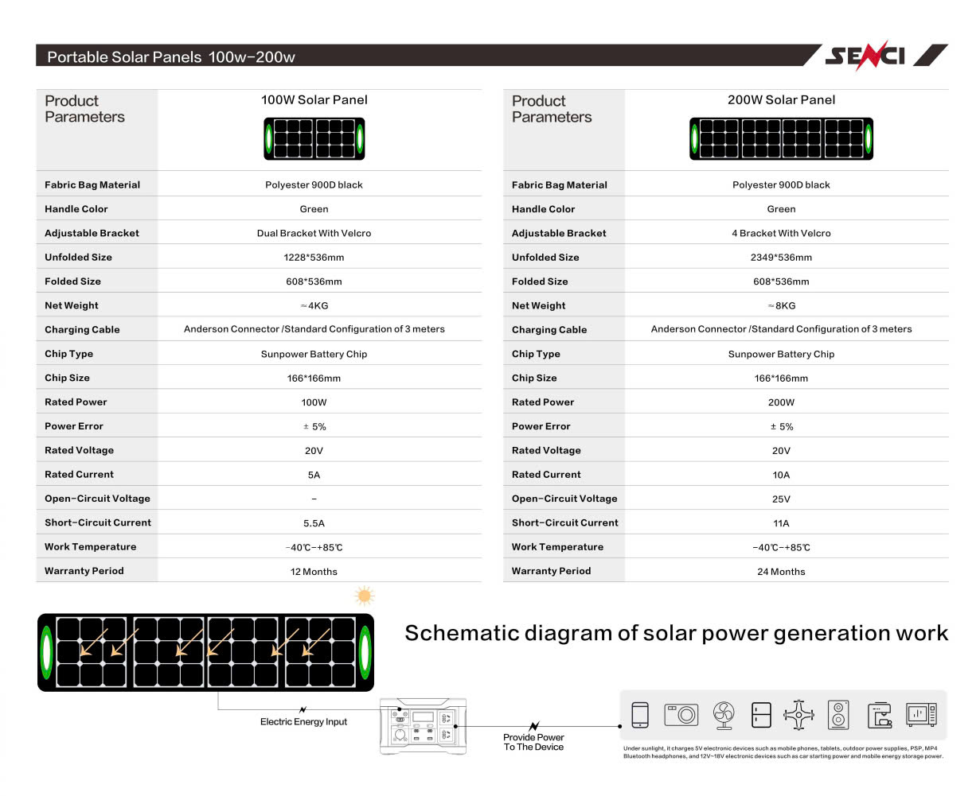Click 'Polyester 900D black' in the 200W table
This screenshot has height=796, width=980.
781,184
